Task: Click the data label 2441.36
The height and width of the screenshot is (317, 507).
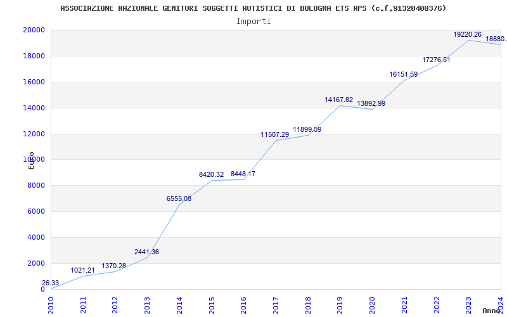Action: 147,252
